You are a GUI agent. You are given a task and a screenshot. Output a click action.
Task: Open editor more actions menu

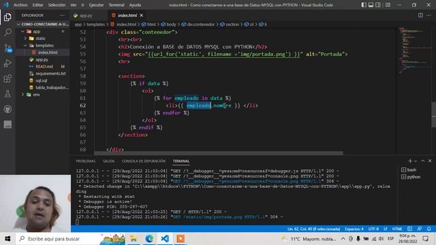(429, 15)
